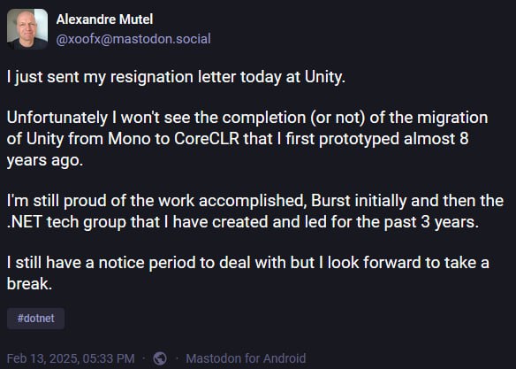Open Alexandre Mutel's profile picture
Image resolution: width=516 pixels, height=369 pixels.
pos(27,29)
